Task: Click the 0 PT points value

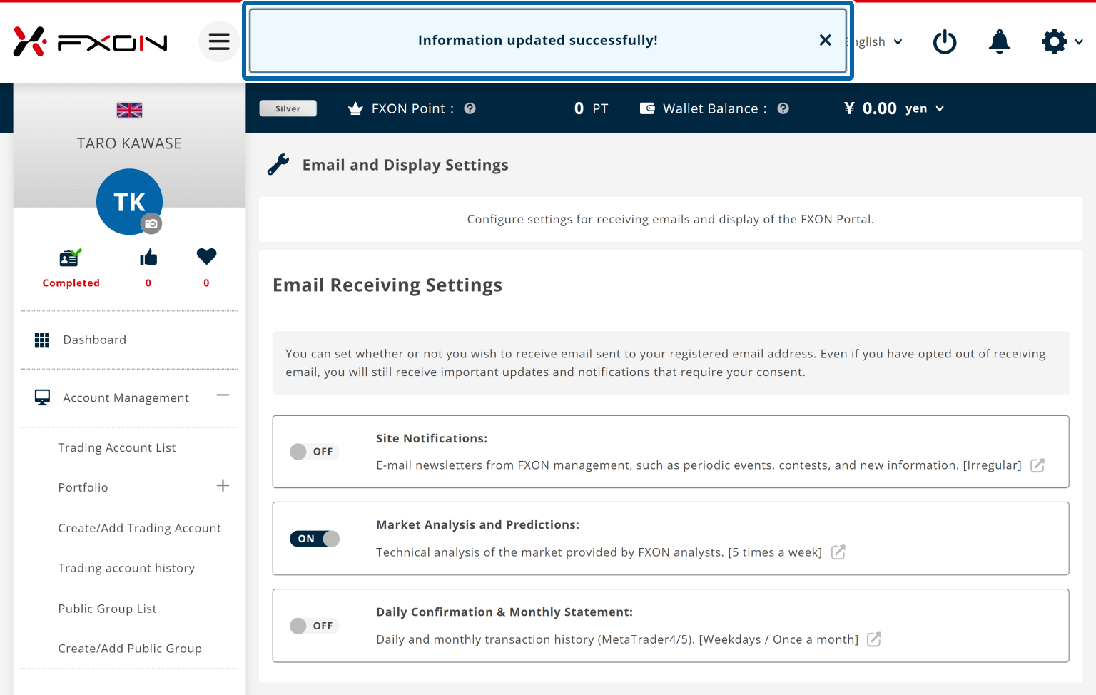Action: pyautogui.click(x=591, y=108)
